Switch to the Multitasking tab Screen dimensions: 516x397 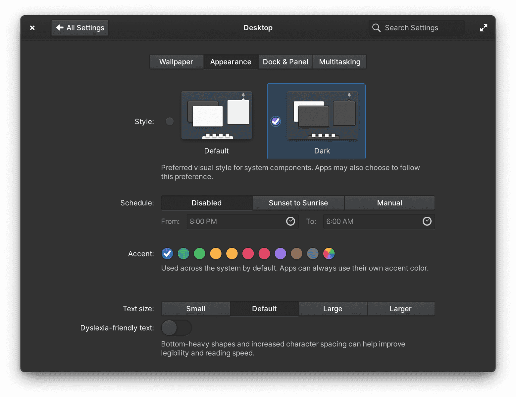tap(339, 62)
